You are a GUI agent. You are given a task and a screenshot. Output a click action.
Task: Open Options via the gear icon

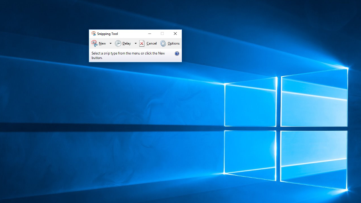point(163,43)
